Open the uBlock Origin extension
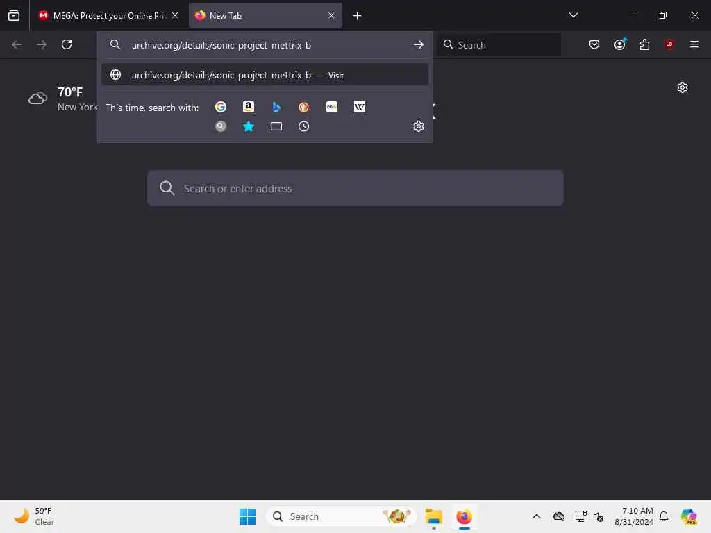Screen dimensions: 711x533 tap(669, 44)
